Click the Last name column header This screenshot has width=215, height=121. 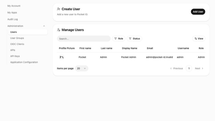[x=107, y=48]
